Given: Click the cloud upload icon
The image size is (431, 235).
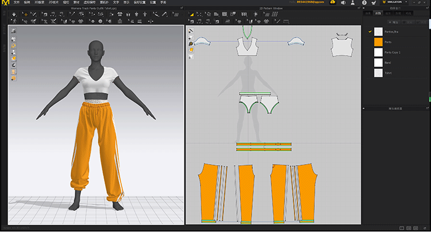Looking at the screenshot, I should [333, 3].
